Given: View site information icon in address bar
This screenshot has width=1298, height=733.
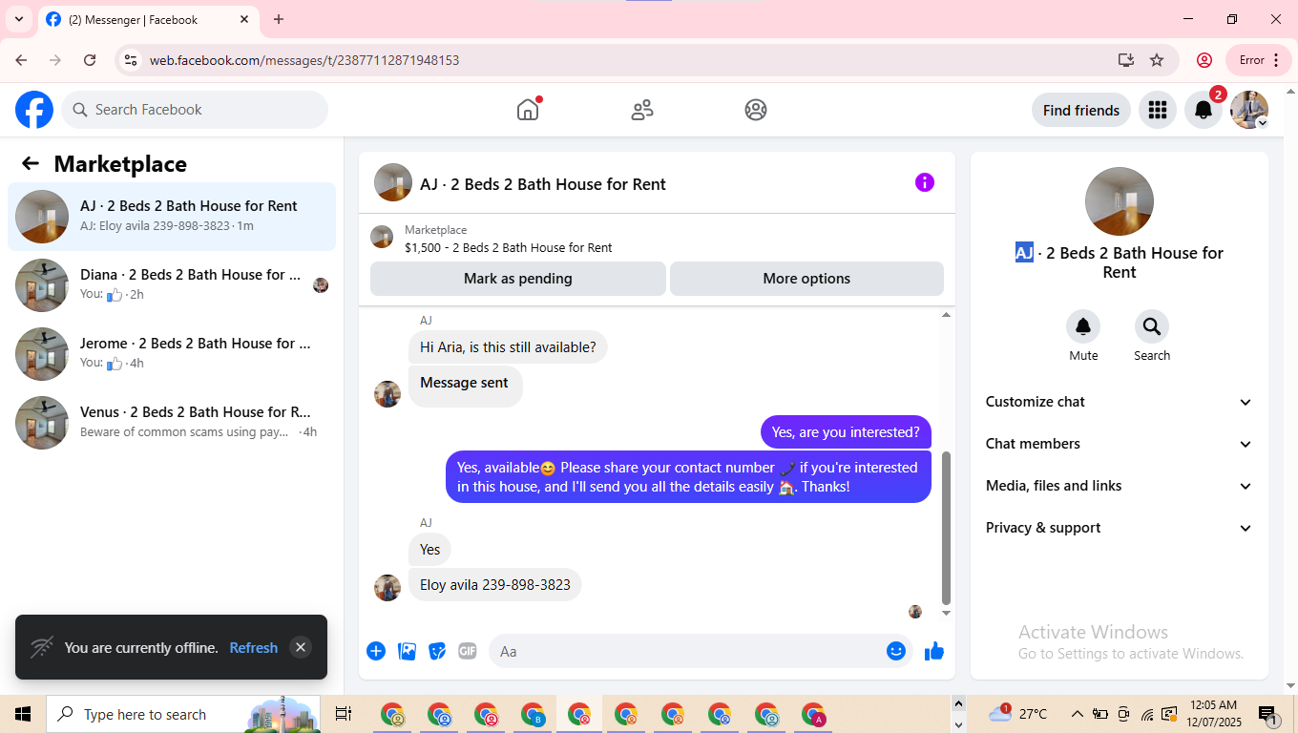Looking at the screenshot, I should 131,60.
